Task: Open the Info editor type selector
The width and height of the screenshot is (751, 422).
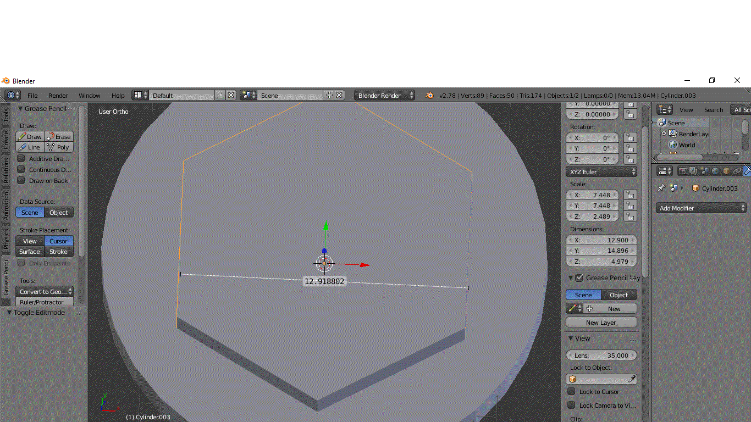Action: [13, 95]
